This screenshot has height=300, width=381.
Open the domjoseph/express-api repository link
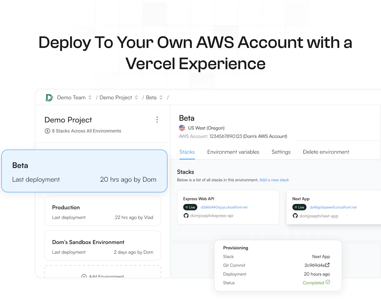coord(212,216)
